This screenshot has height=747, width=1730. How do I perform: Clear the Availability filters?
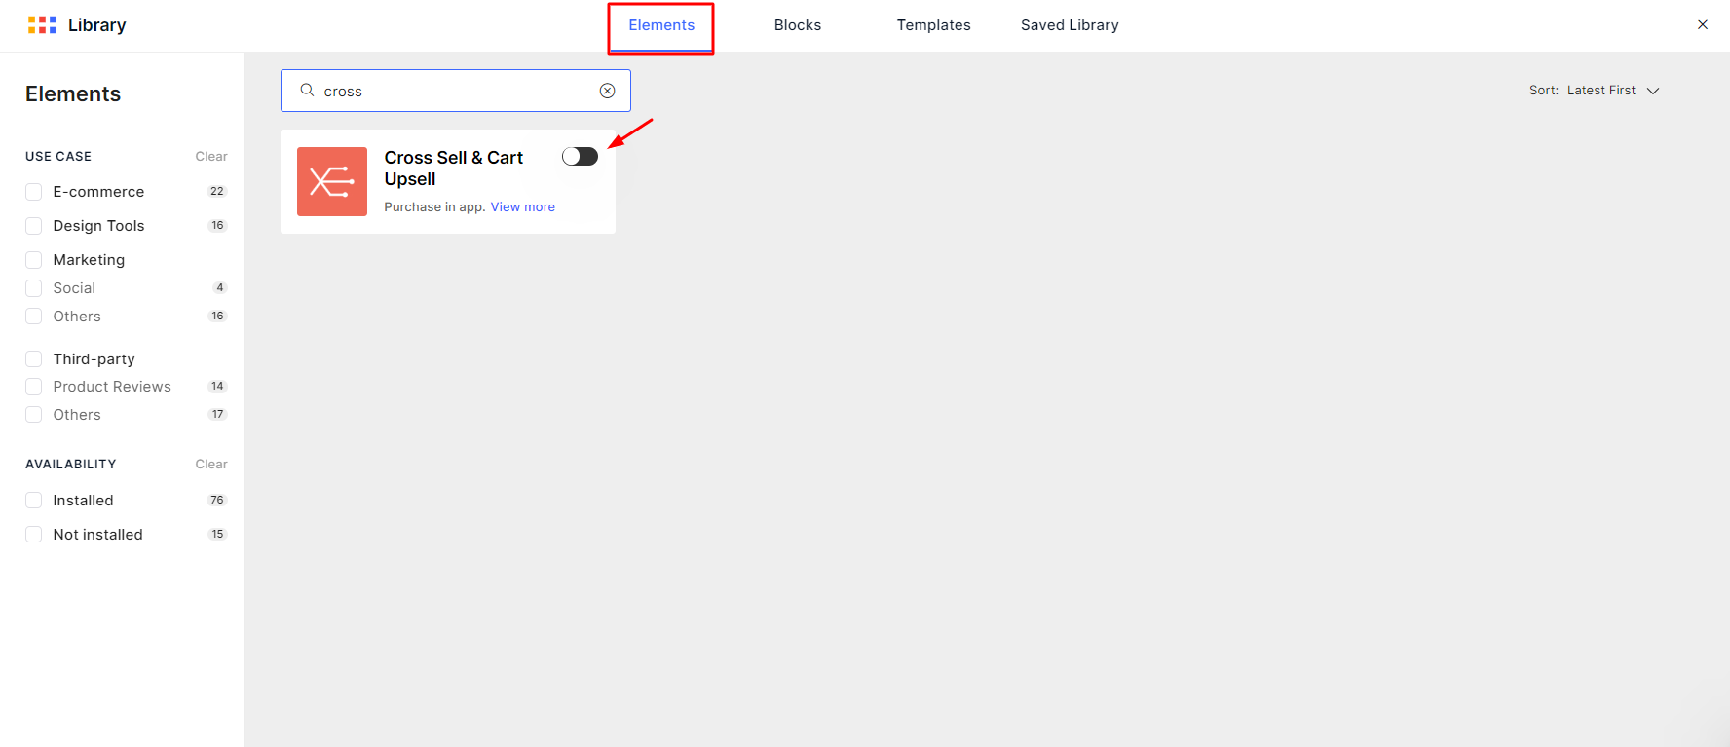(211, 464)
